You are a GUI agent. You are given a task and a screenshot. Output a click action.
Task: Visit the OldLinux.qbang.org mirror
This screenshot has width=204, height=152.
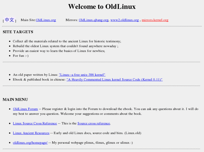[x=93, y=20]
